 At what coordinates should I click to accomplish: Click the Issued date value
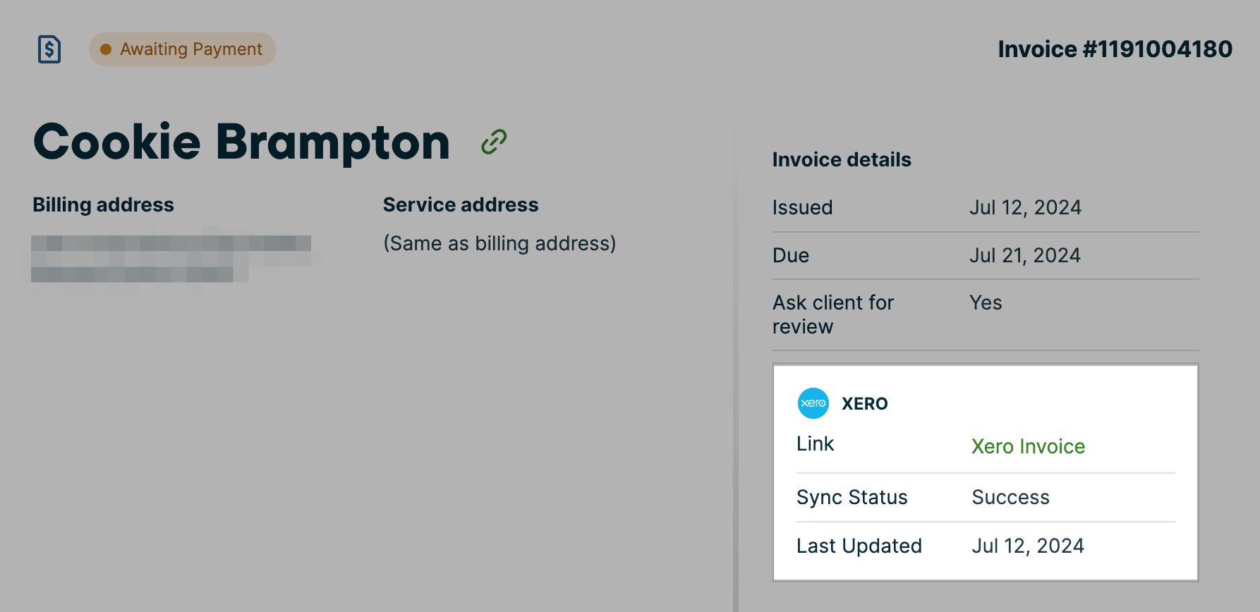(x=1025, y=207)
